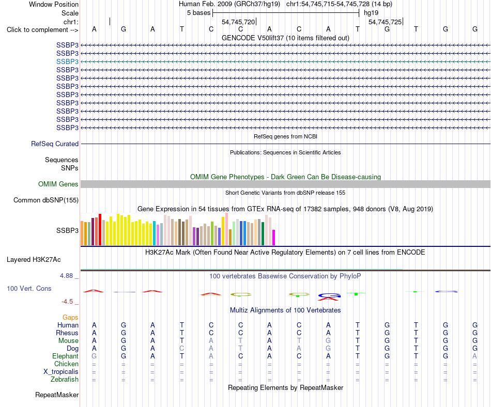This screenshot has width=491, height=407.
Task: Click the -4.5 PhyloP lower scale value
Action: [x=67, y=302]
